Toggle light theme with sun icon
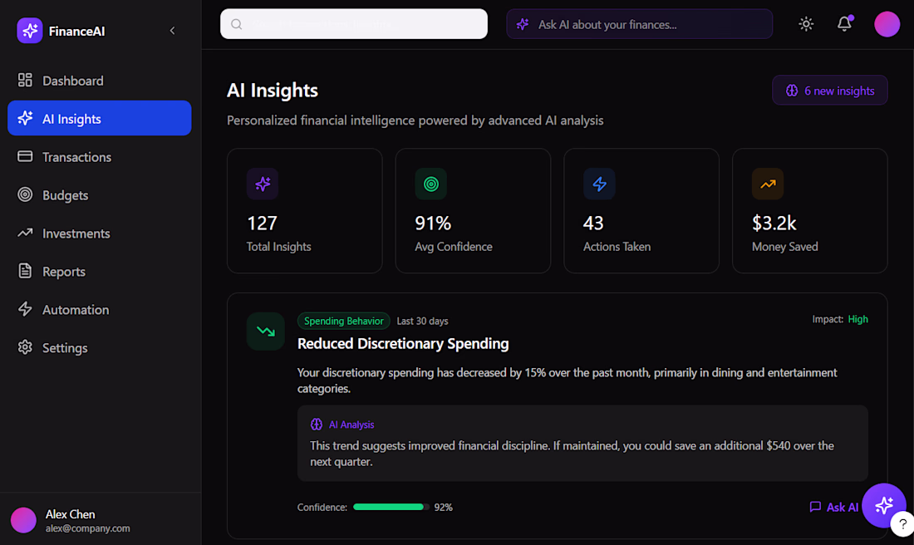The height and width of the screenshot is (545, 914). coord(806,24)
